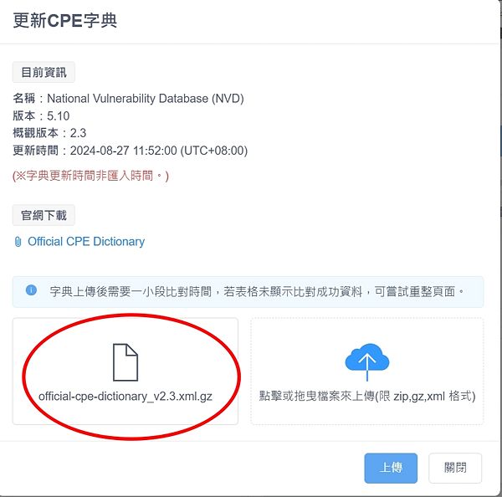
Task: Click the 上傳 upload button
Action: (391, 468)
